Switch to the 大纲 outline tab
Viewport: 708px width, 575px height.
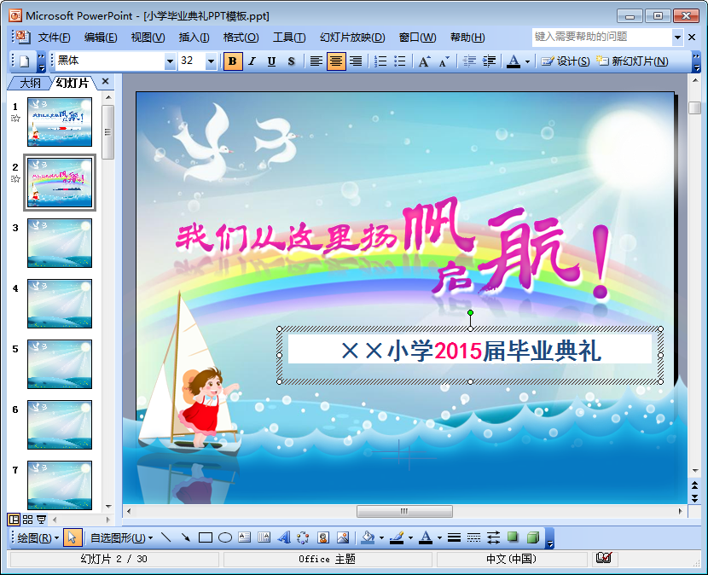coord(30,83)
